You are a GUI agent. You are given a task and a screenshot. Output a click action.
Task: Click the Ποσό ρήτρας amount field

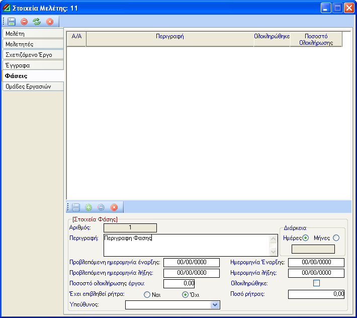coord(316,294)
